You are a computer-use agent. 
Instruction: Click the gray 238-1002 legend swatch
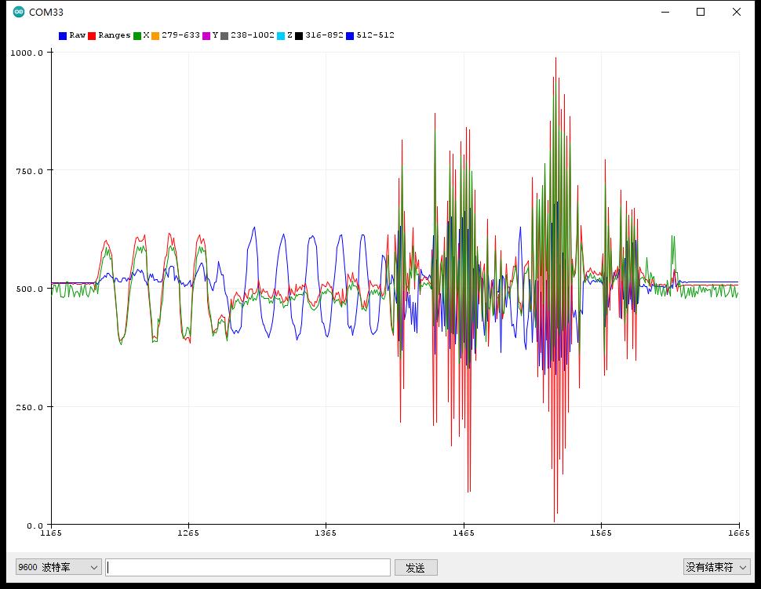pos(224,36)
